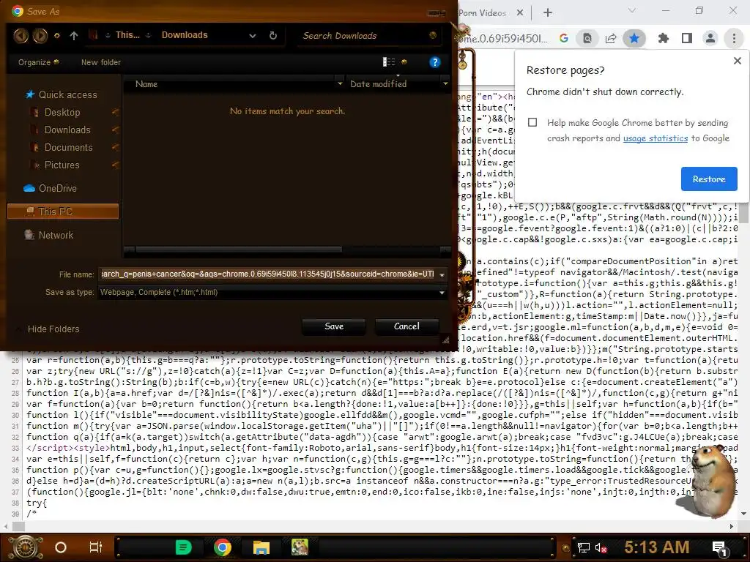Click the Cancel button
The width and height of the screenshot is (750, 562).
click(x=406, y=326)
